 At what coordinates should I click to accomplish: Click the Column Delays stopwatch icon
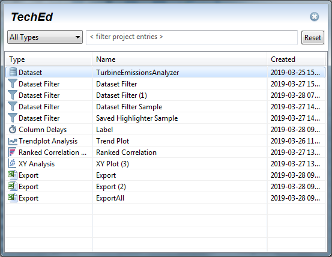(x=13, y=129)
